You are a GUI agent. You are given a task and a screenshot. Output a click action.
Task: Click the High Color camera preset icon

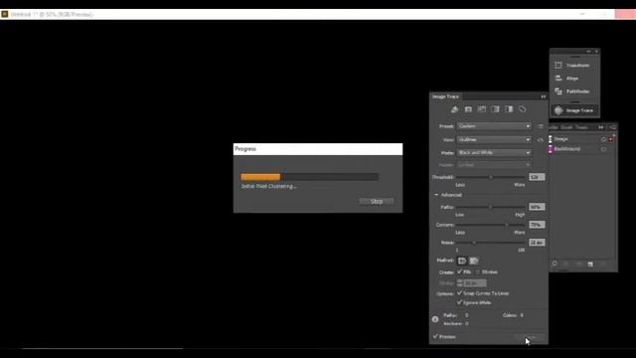pyautogui.click(x=468, y=109)
